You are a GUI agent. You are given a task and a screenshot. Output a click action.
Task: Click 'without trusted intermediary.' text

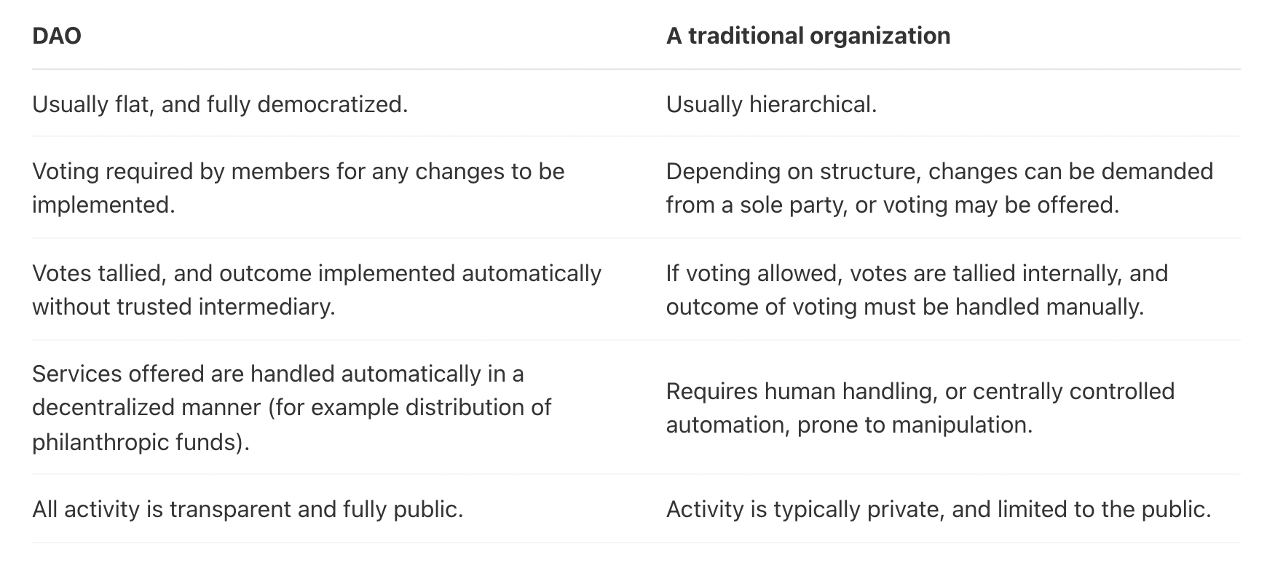click(x=183, y=307)
